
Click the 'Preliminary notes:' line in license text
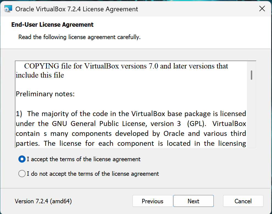(x=45, y=94)
